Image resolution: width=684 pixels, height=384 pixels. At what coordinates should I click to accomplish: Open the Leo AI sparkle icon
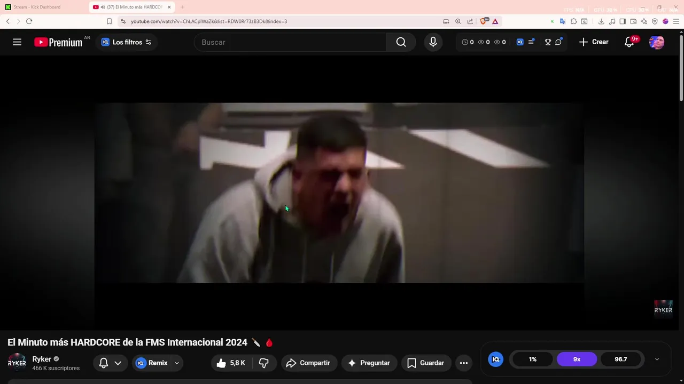click(644, 21)
